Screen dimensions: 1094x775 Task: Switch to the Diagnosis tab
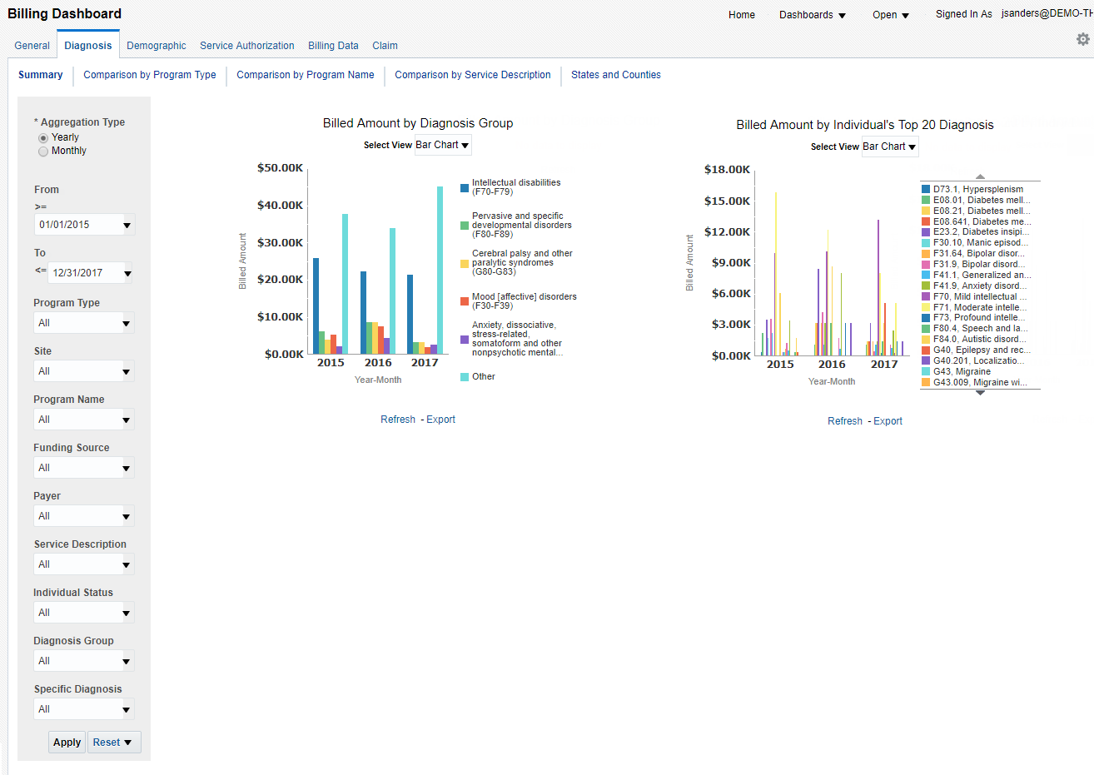coord(88,46)
